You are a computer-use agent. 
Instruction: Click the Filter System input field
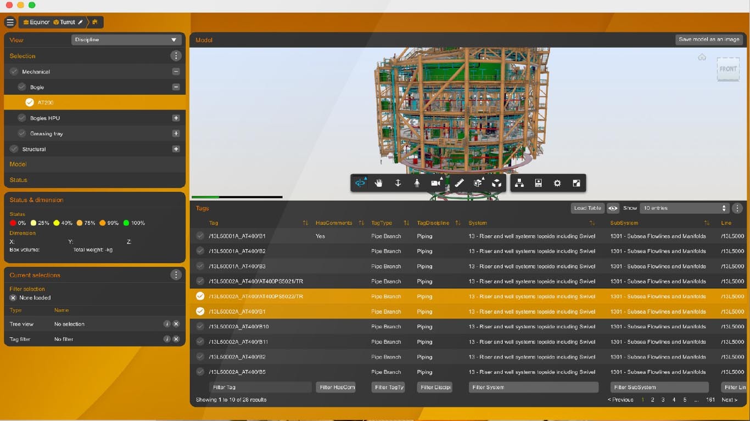point(533,388)
